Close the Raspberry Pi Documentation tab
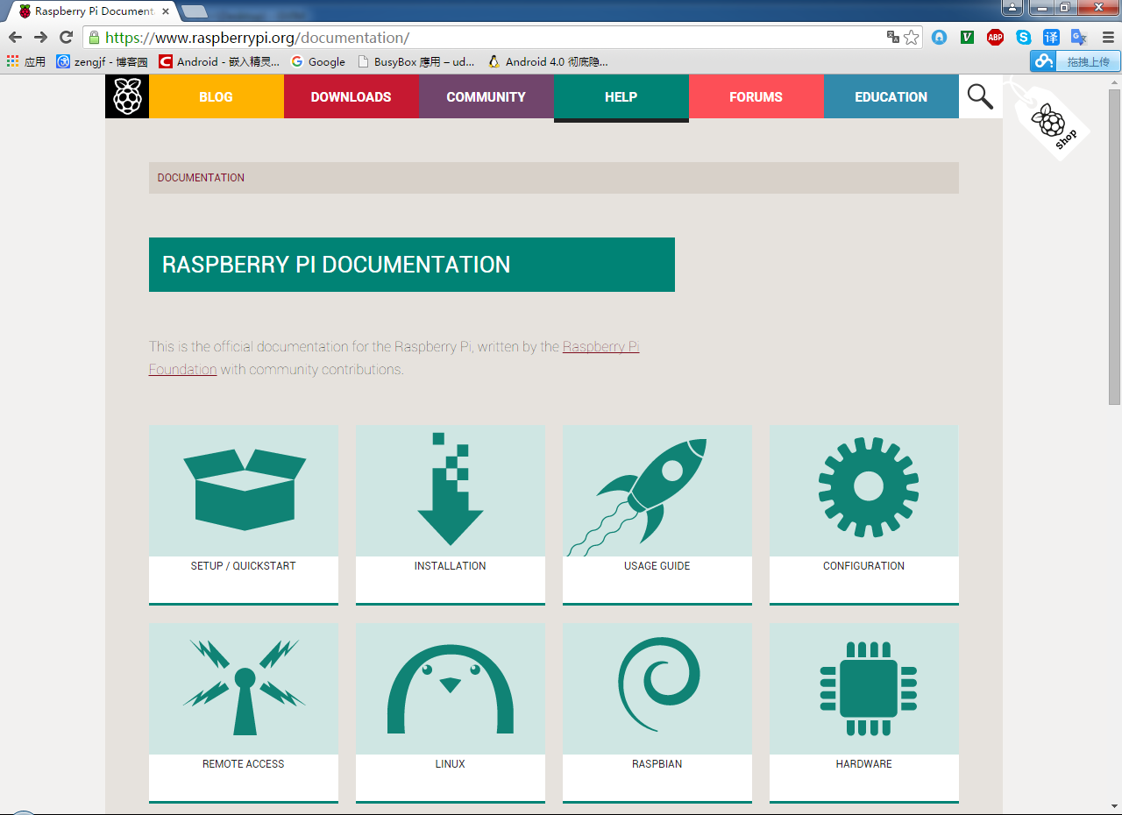The width and height of the screenshot is (1122, 815). 166,11
